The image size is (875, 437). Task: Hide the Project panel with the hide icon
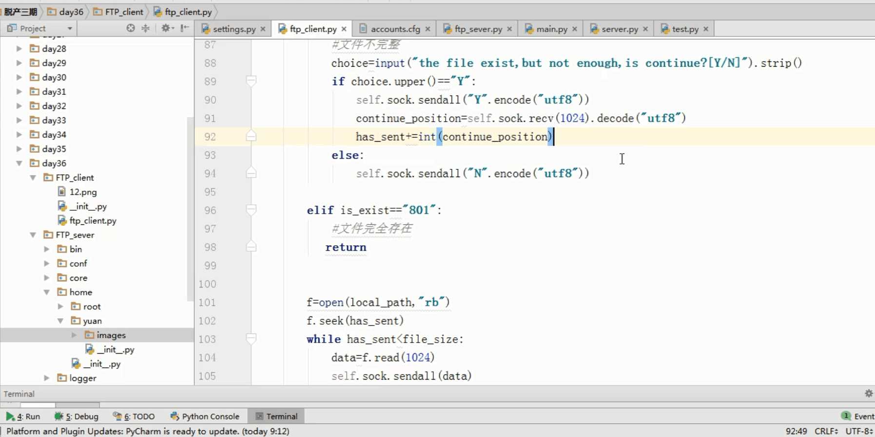click(184, 28)
